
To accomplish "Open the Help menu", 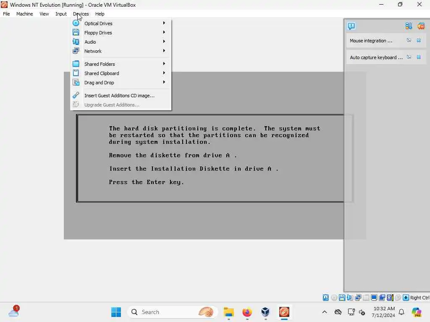I will [100, 14].
